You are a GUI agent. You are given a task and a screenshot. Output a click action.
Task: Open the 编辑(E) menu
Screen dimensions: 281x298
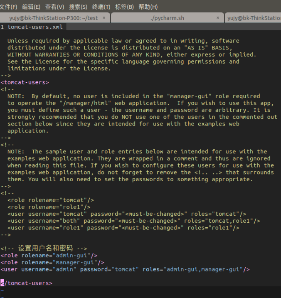(x=31, y=7)
